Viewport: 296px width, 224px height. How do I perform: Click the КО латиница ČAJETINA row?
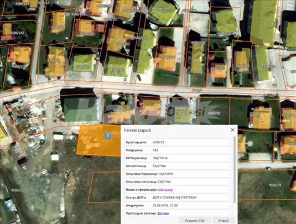tap(177, 166)
